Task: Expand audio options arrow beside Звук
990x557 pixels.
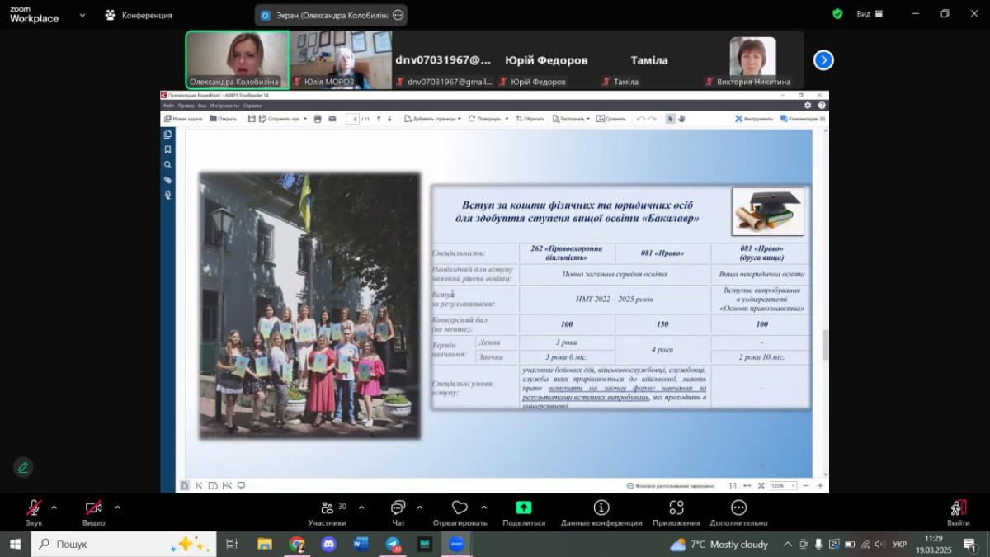Action: point(54,507)
